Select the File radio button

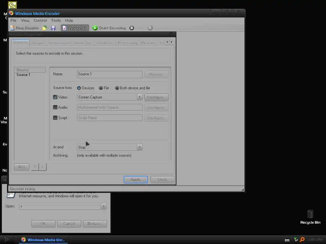coord(101,88)
